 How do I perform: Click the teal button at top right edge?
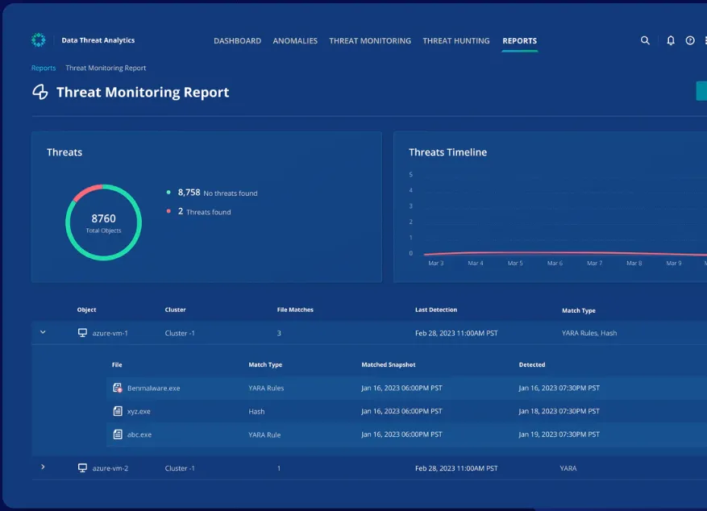point(702,91)
